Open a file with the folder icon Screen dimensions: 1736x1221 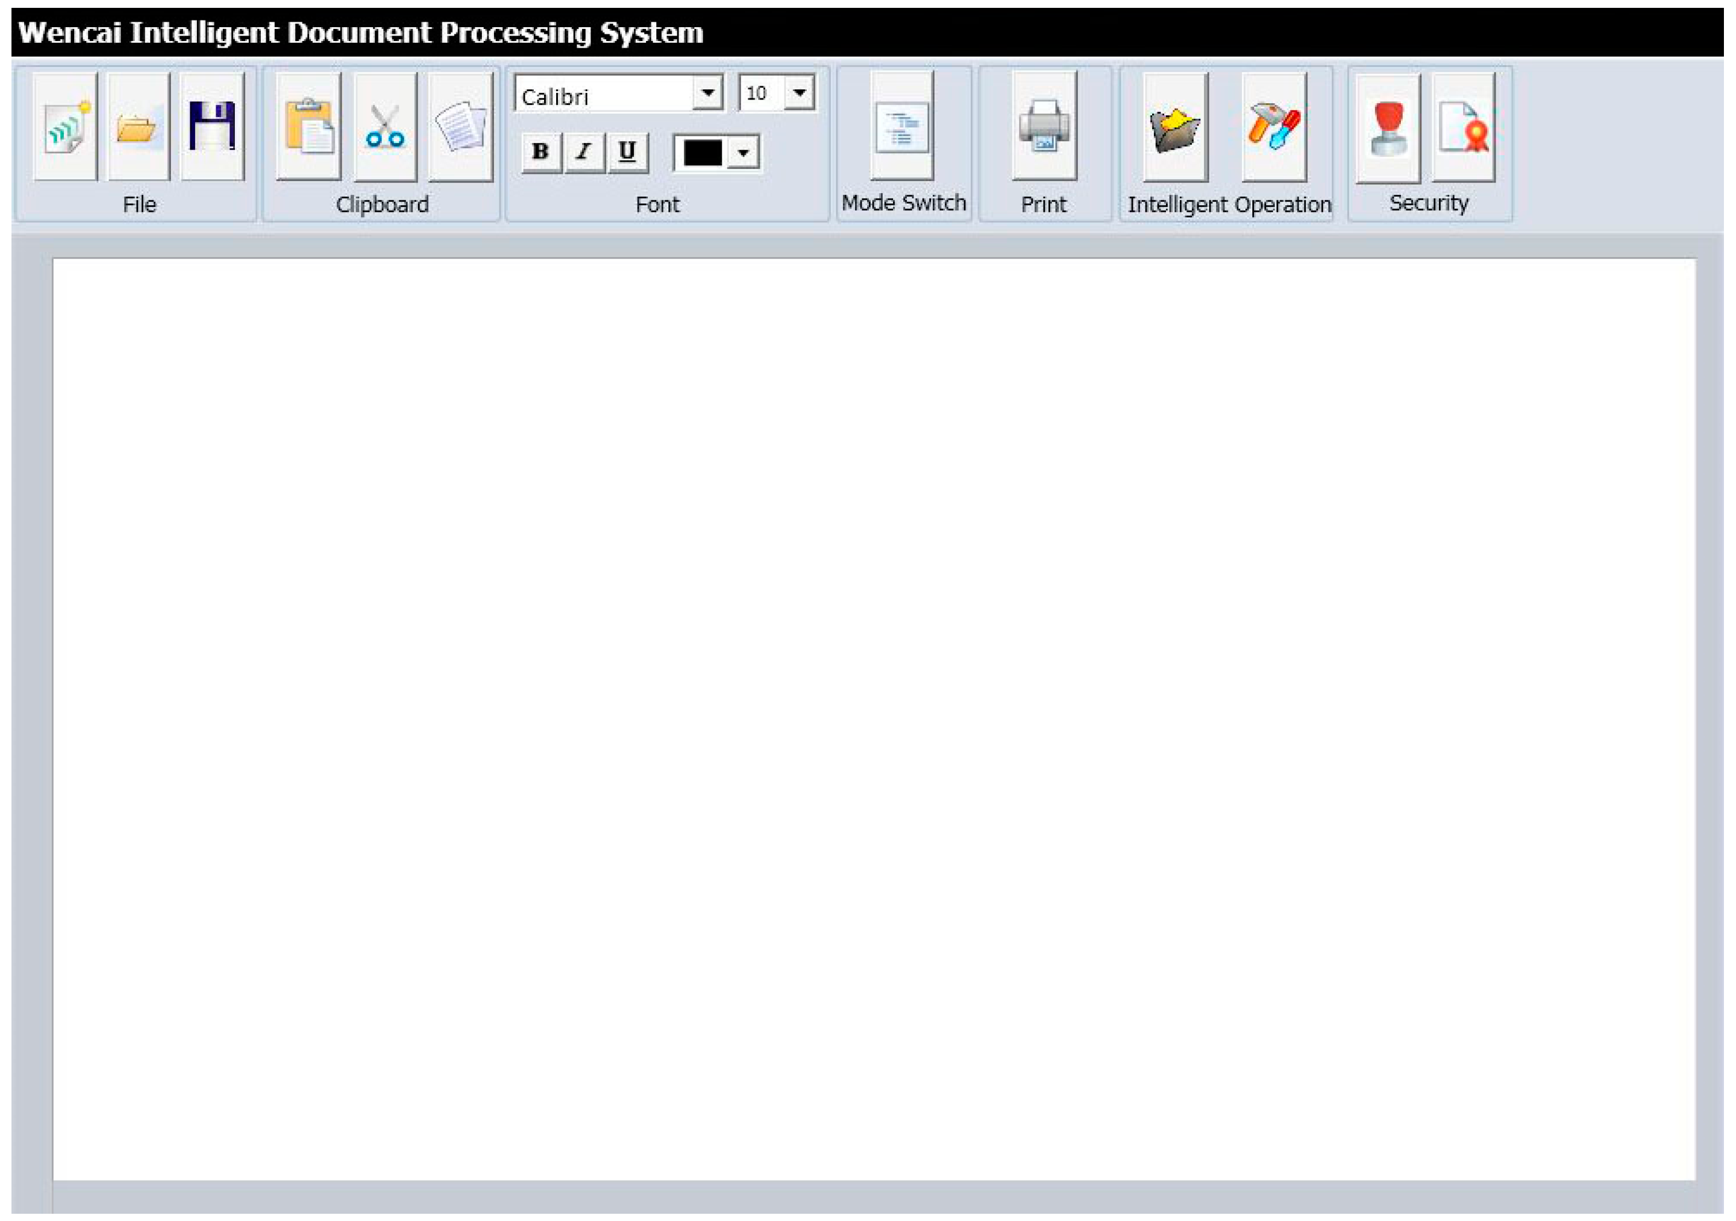138,127
